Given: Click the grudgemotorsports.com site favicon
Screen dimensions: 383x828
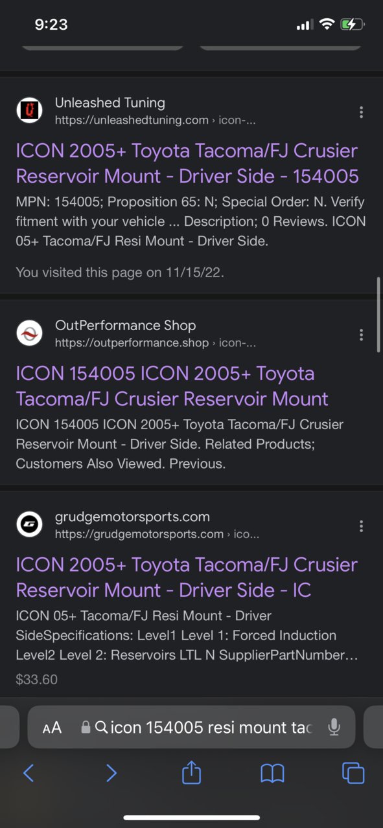Looking at the screenshot, I should pyautogui.click(x=29, y=524).
